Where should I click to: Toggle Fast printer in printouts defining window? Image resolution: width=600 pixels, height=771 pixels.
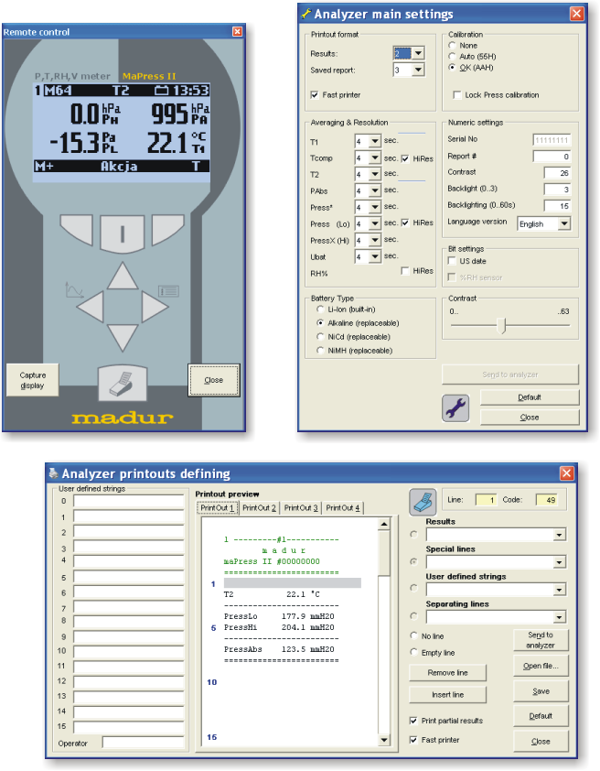click(x=413, y=740)
